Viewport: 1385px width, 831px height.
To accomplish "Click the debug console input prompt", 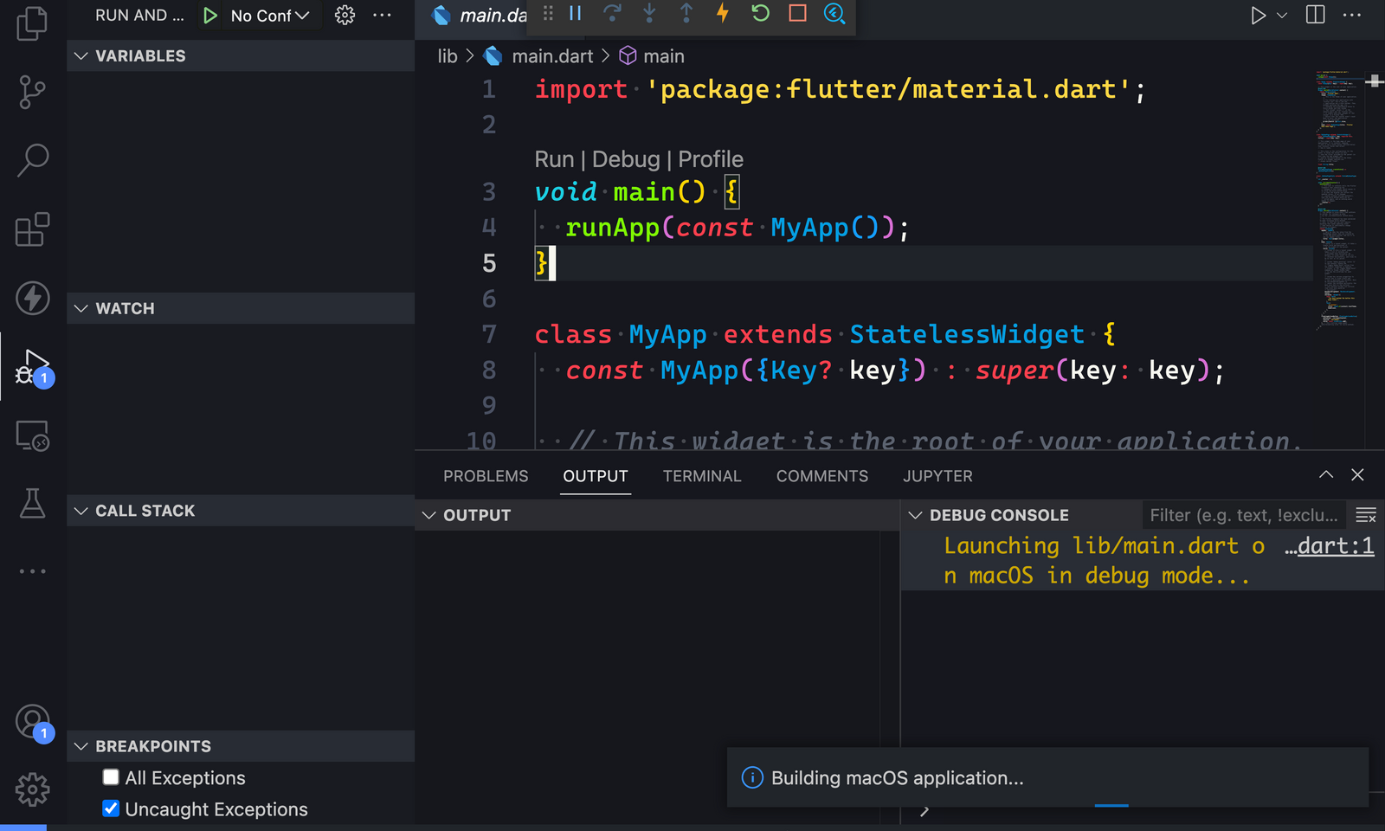I will tap(924, 811).
